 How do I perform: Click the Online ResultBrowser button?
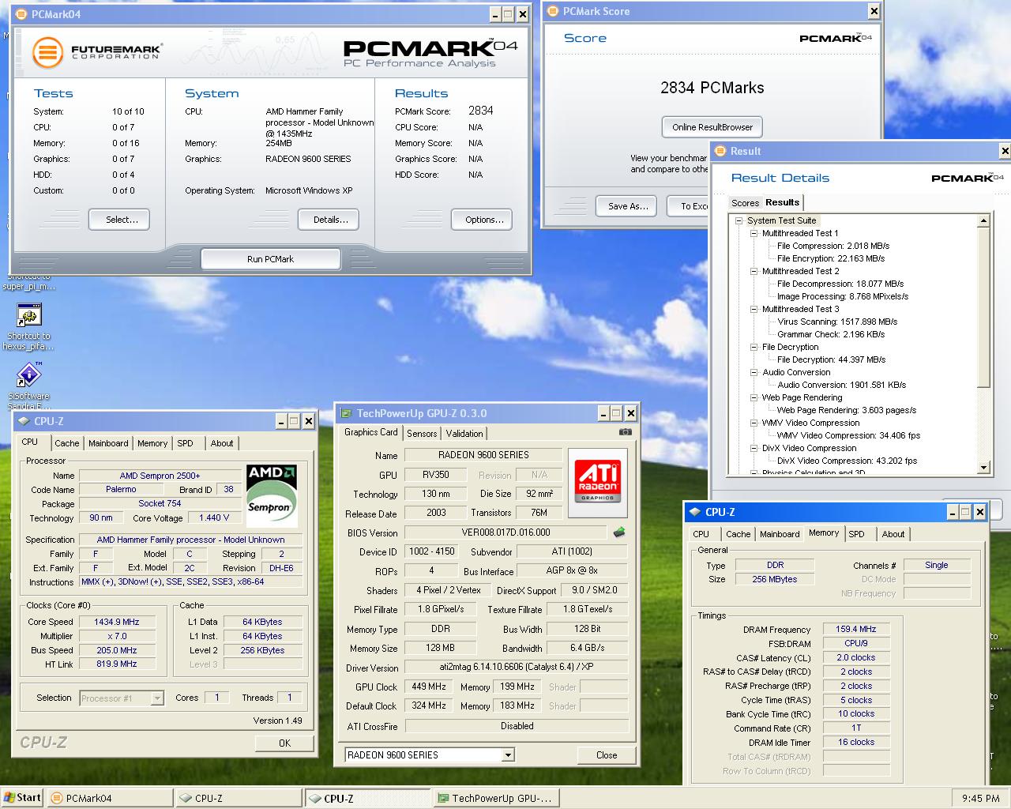click(712, 126)
